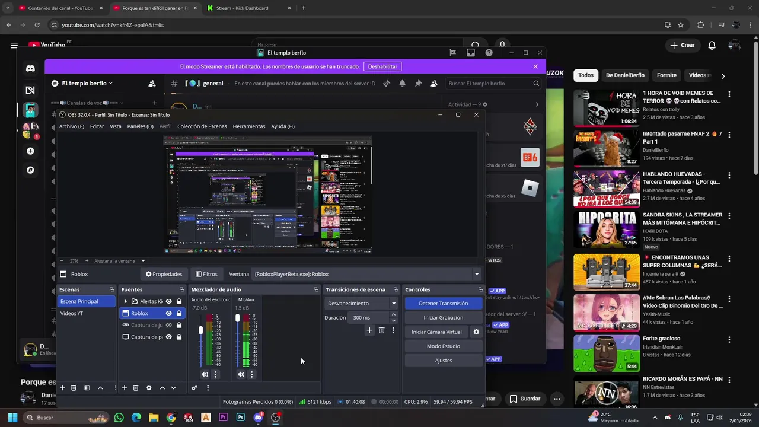This screenshot has width=759, height=427.
Task: Open transition properties three-dot menu
Action: click(393, 330)
